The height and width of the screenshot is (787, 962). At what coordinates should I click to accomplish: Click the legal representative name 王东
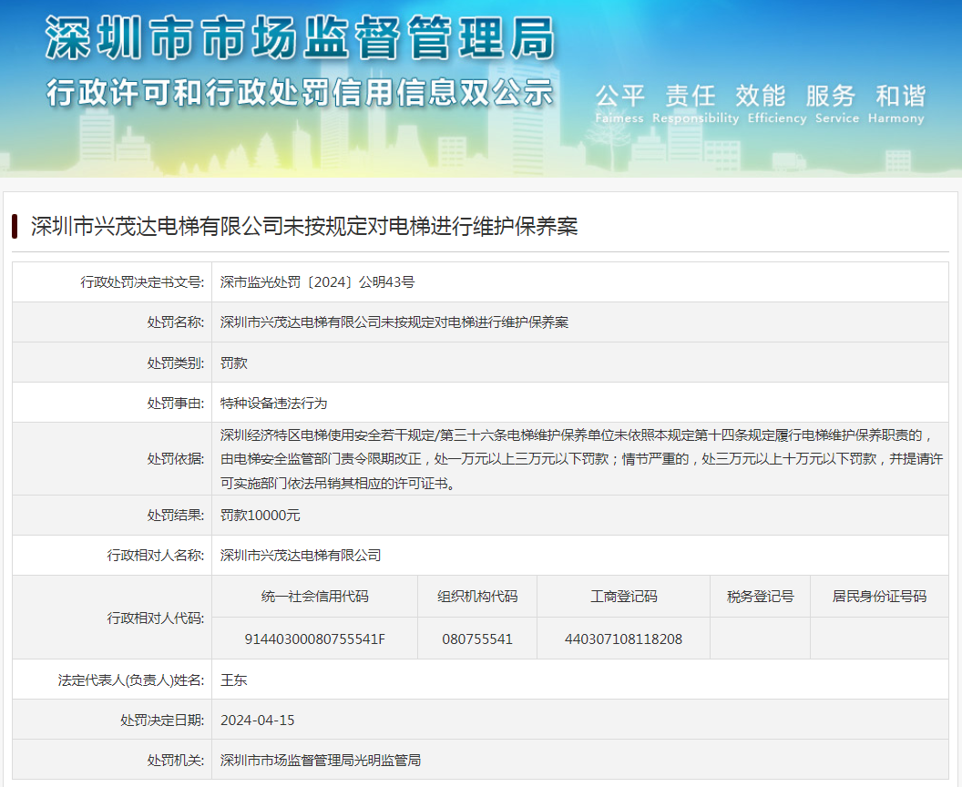coord(234,680)
